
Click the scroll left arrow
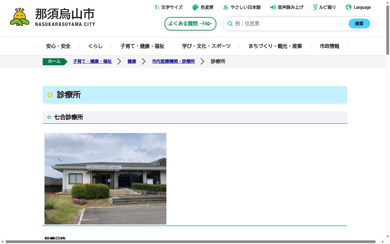2,242
